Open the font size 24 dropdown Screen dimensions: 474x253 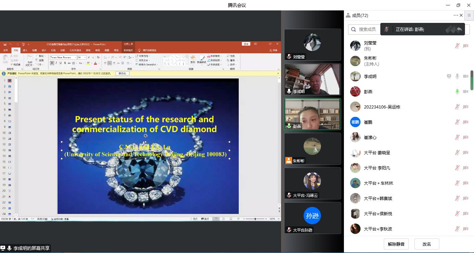point(85,57)
